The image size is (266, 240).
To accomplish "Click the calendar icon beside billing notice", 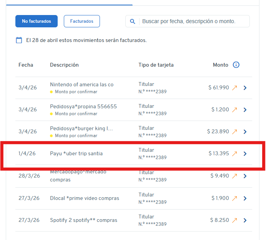I will pyautogui.click(x=19, y=40).
